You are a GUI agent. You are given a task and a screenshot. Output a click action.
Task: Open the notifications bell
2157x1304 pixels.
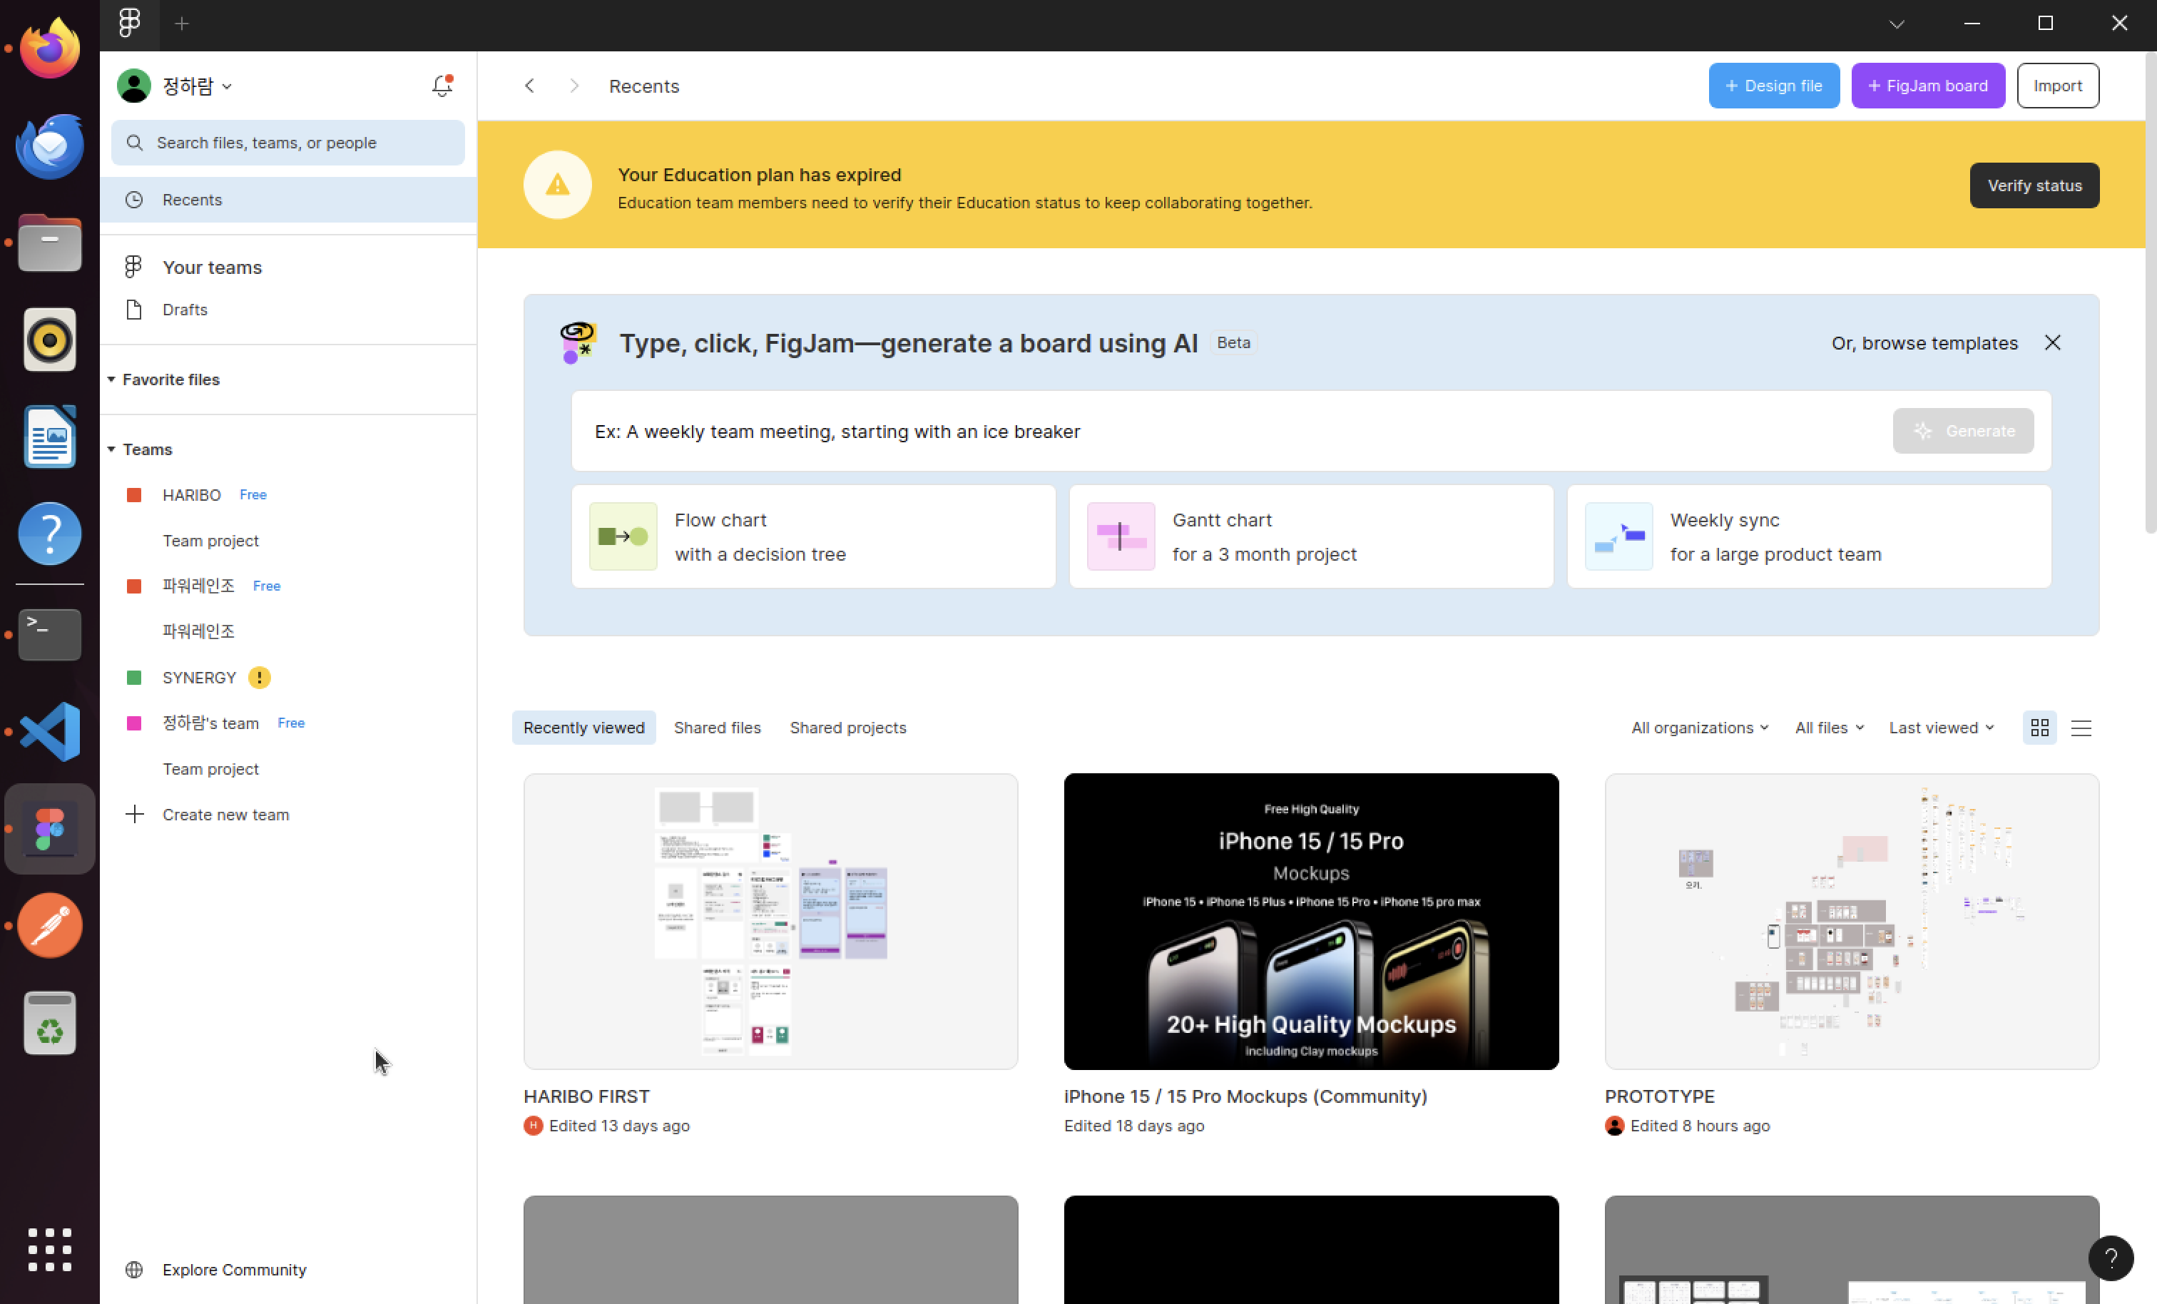click(442, 85)
